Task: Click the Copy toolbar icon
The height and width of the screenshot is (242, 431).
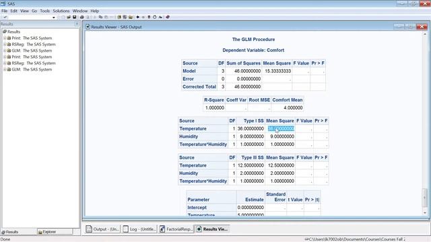Action: click(100, 17)
